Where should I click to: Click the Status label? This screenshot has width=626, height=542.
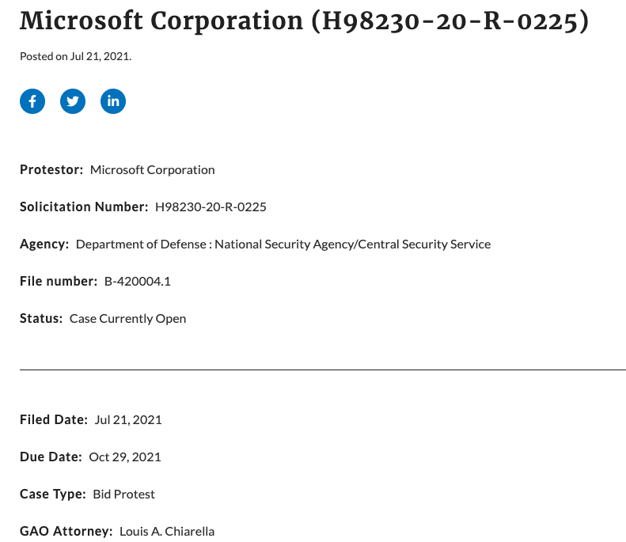[x=41, y=319]
